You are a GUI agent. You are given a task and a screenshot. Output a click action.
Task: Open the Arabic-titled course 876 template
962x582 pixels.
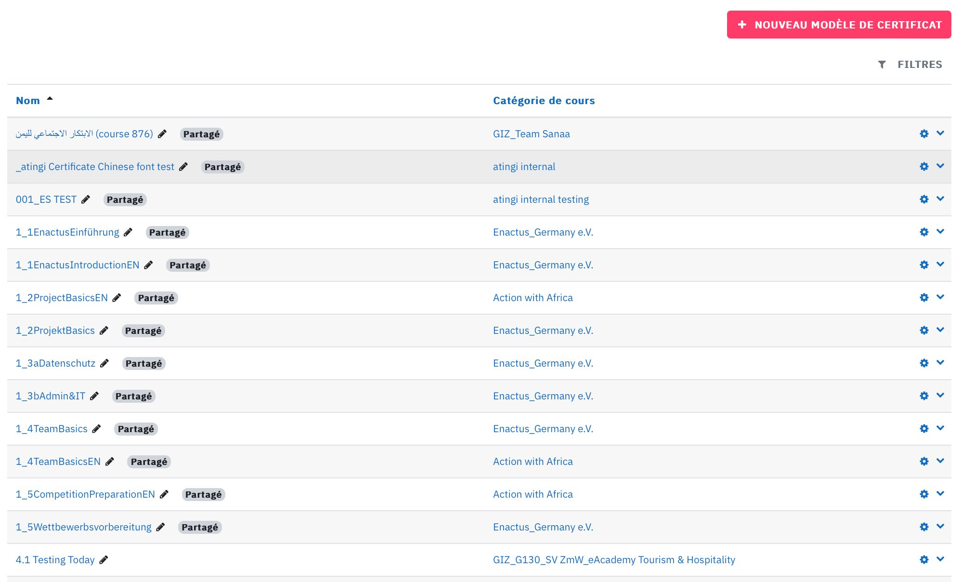coord(84,134)
